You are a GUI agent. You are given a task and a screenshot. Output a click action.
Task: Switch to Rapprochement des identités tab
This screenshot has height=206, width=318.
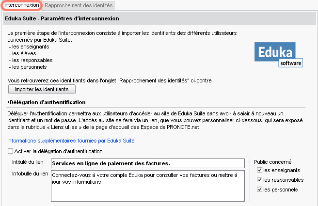(x=79, y=5)
